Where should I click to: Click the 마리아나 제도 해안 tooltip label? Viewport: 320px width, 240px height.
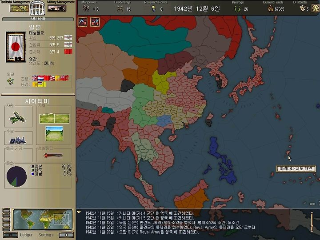point(296,169)
